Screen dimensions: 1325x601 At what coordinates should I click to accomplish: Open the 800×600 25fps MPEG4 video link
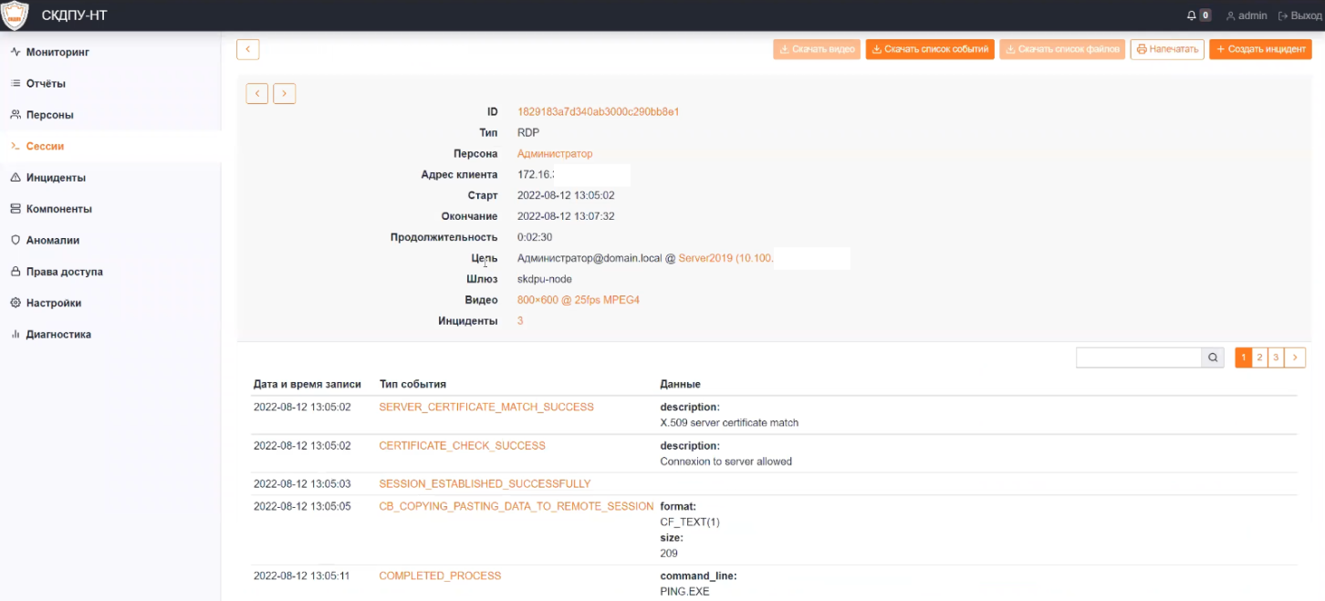pyautogui.click(x=579, y=300)
